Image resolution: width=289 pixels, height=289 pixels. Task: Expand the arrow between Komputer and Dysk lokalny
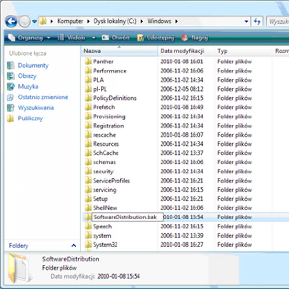(x=88, y=21)
